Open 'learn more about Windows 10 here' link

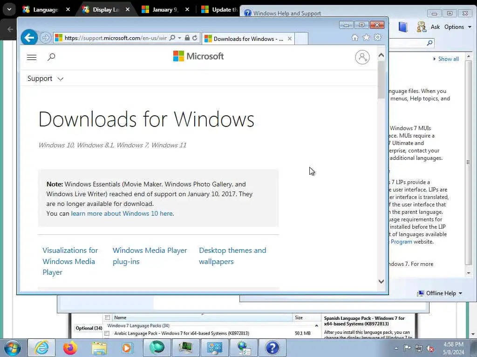coord(122,213)
